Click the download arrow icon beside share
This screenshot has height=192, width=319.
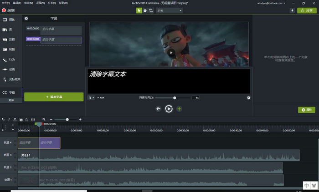pyautogui.click(x=292, y=10)
